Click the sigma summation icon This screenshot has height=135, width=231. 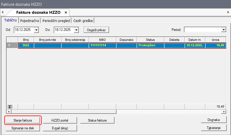tap(10, 106)
